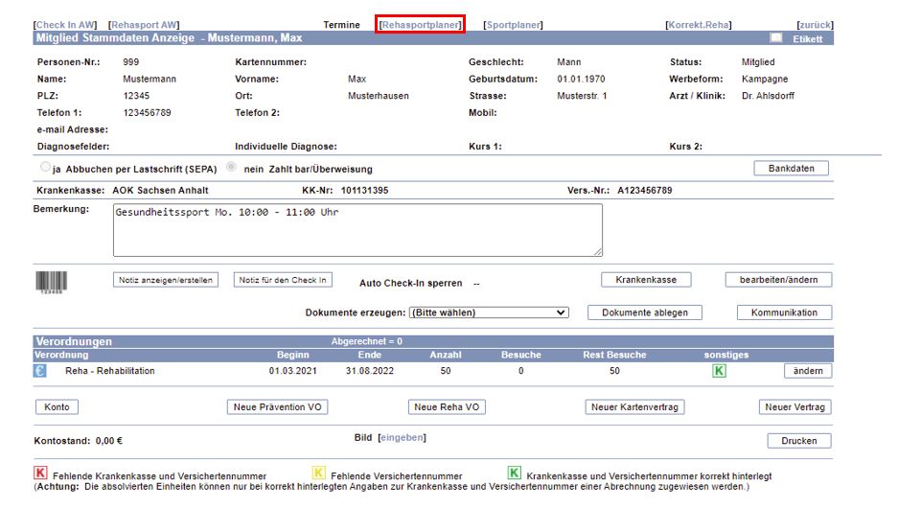Click 'Neue Reha VO' button

(x=448, y=407)
